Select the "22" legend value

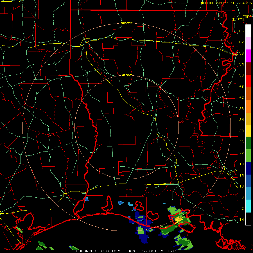241,153
